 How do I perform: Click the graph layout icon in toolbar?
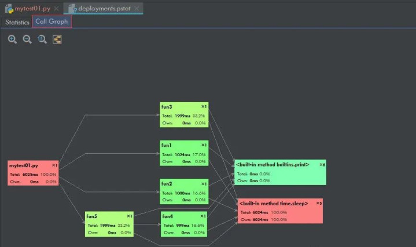point(57,39)
